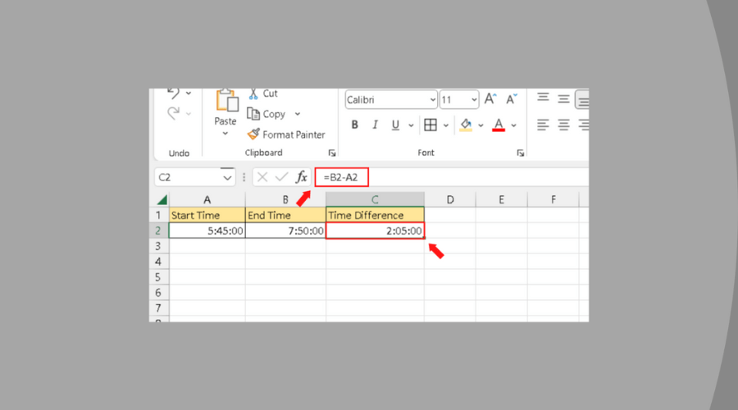
Task: Select cell containing 2:05:00
Action: pyautogui.click(x=375, y=230)
